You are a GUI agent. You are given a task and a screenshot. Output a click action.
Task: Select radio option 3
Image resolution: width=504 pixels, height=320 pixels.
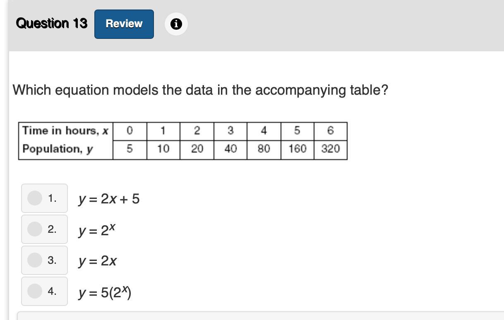pos(35,260)
